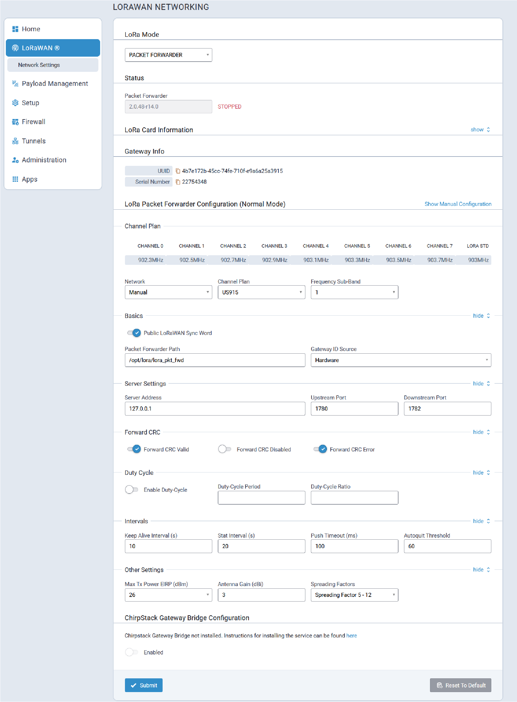517x702 pixels.
Task: Open the Show Manual Configuration link
Action: pos(457,204)
